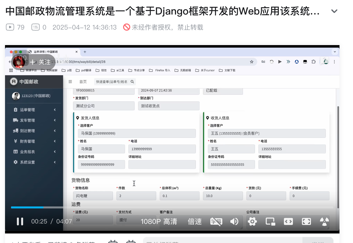Open the 关于cursor bookmark folder
The image size is (353, 243).
(205, 70)
